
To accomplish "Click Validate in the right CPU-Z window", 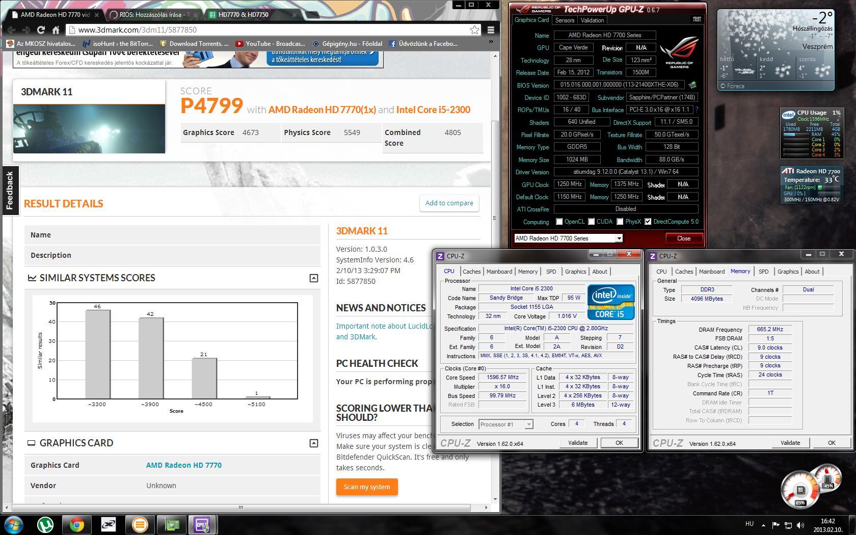I will pyautogui.click(x=790, y=443).
